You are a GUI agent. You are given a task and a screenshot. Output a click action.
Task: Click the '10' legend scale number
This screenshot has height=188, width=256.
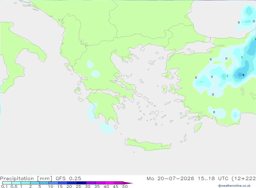tap(51, 186)
